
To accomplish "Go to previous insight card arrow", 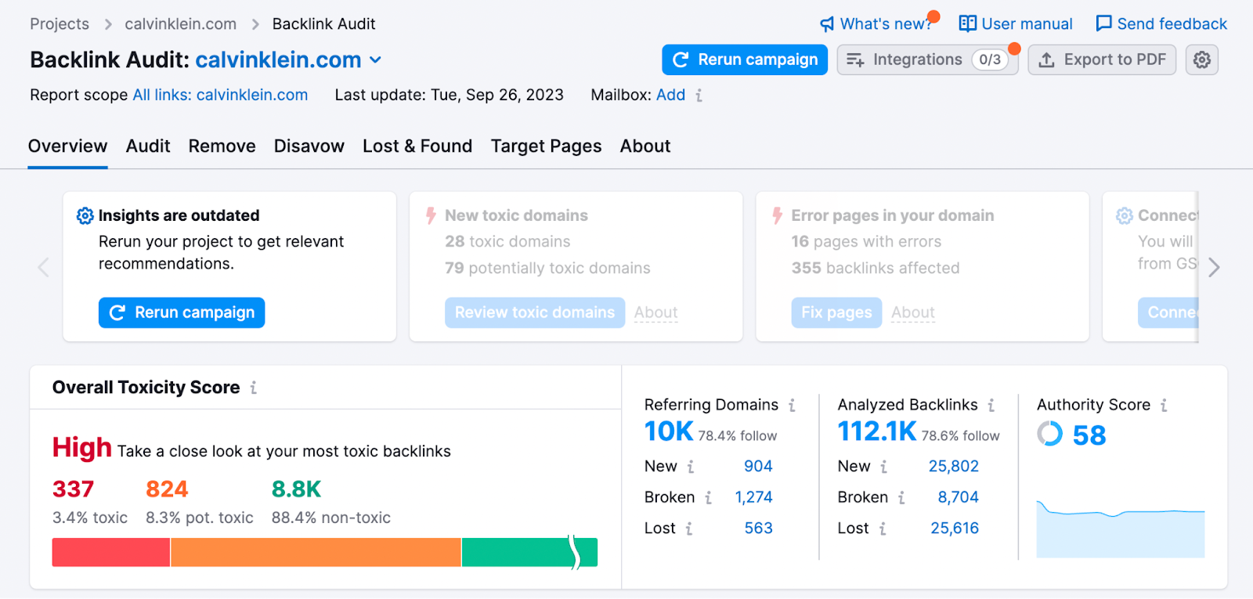I will [44, 268].
